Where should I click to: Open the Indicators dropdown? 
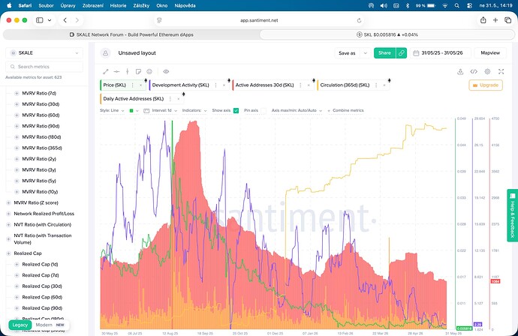click(x=194, y=110)
